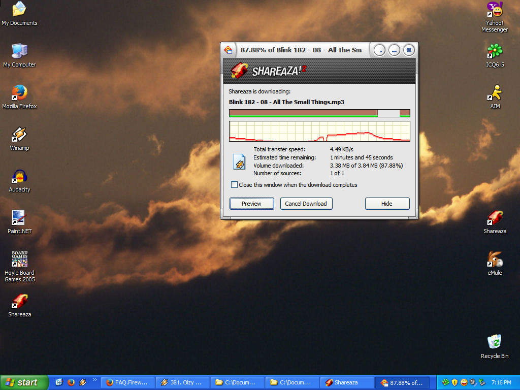Click the Shareaza logo in the dialog banner
This screenshot has width=520, height=390.
[x=268, y=71]
